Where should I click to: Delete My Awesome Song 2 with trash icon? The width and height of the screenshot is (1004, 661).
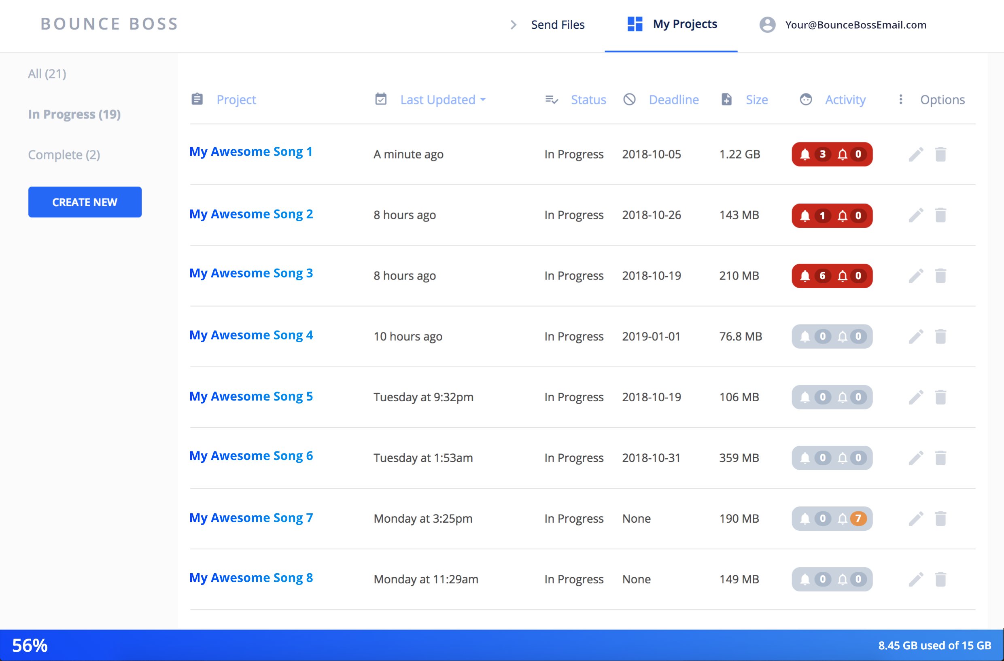click(940, 215)
